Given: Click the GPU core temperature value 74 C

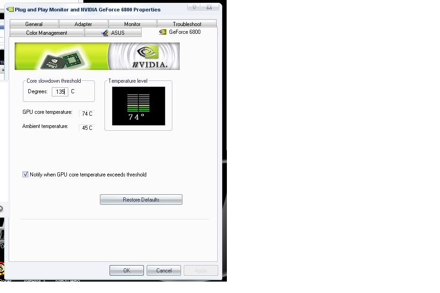Looking at the screenshot, I should click(x=87, y=114).
